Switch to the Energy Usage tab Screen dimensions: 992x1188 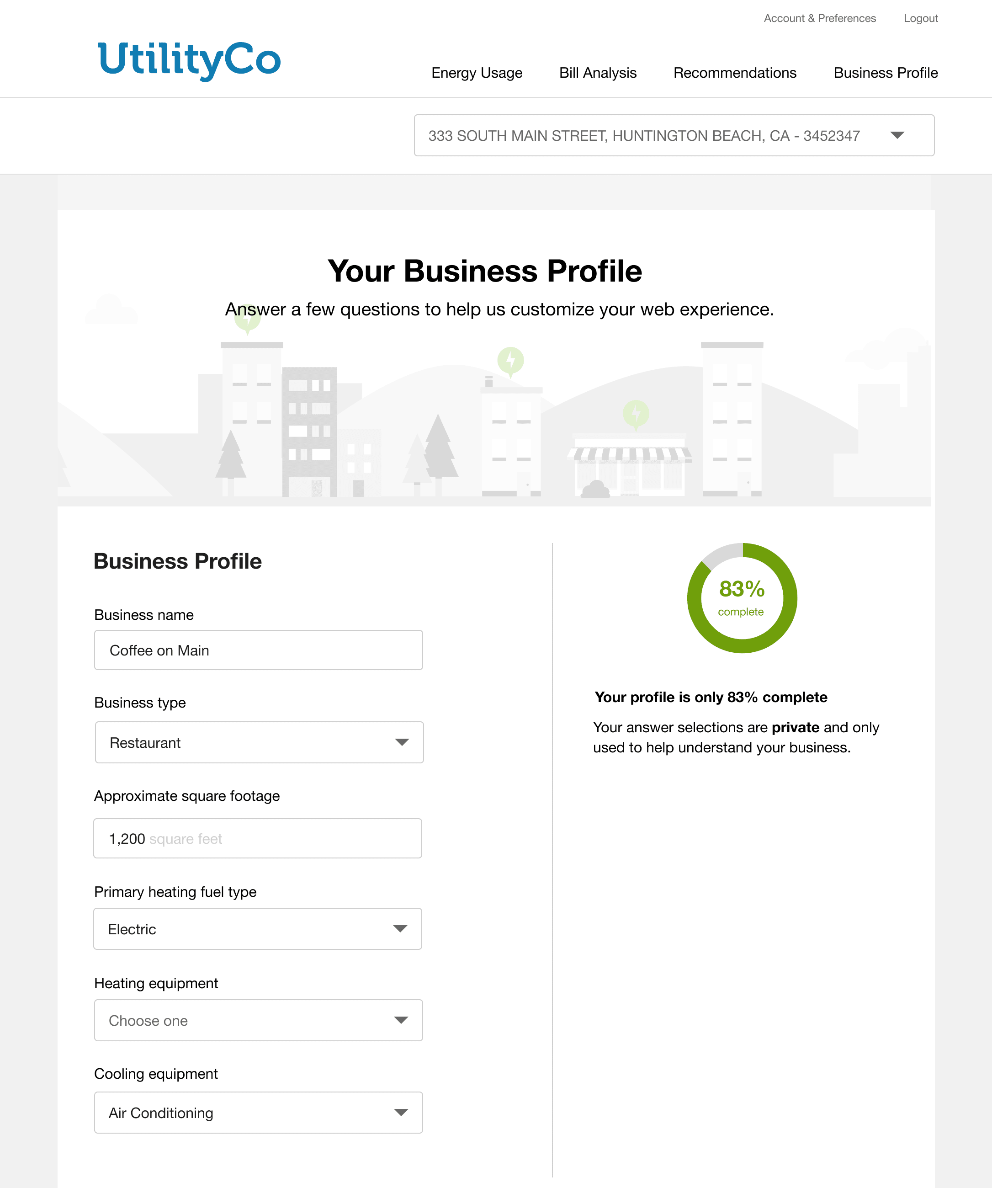point(477,72)
